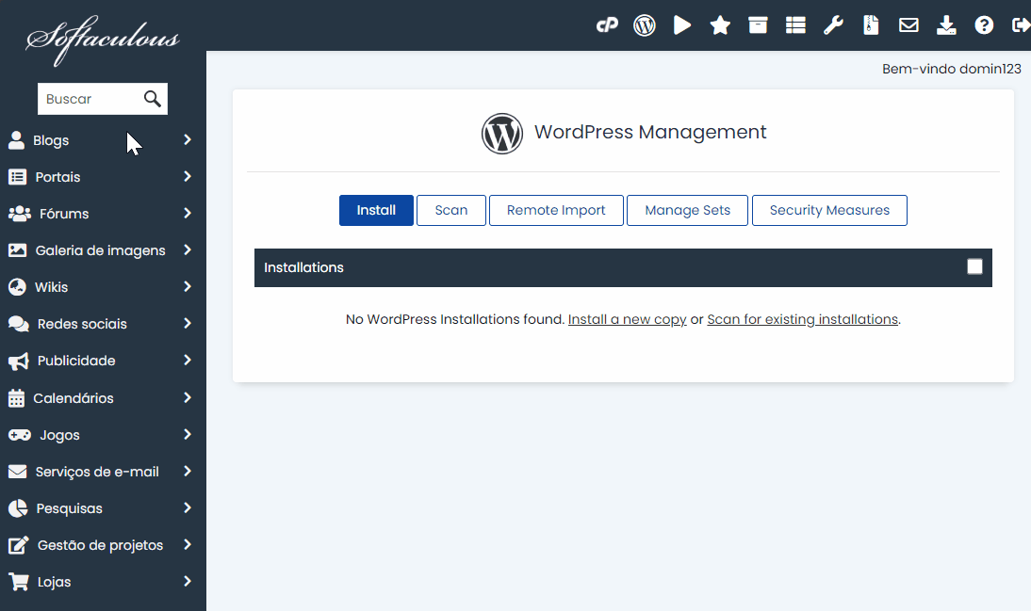
Task: Click the Calendários calendar icon
Action: click(x=16, y=398)
